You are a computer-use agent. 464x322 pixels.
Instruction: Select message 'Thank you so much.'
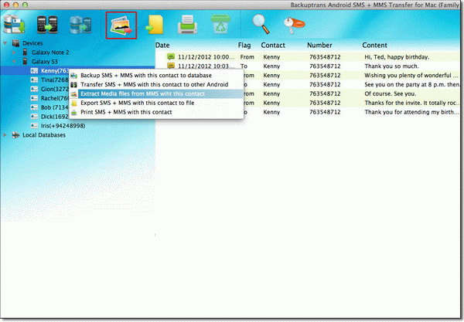391,66
